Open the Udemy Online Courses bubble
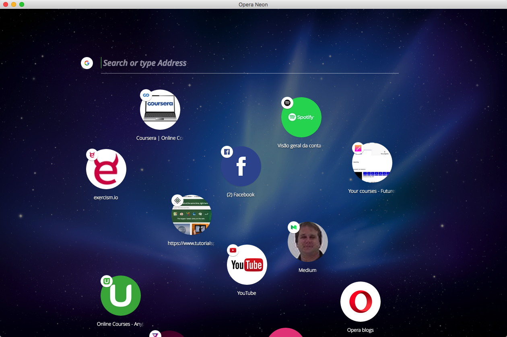 [121, 296]
